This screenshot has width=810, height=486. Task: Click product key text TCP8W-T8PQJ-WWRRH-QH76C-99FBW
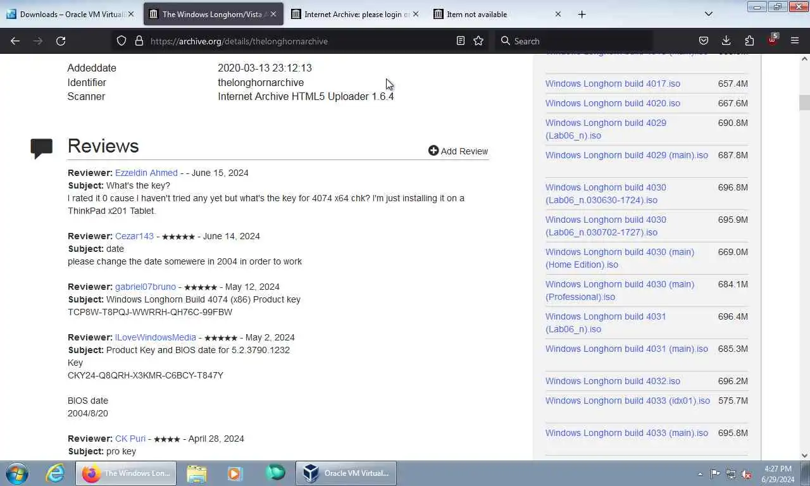pyautogui.click(x=150, y=312)
